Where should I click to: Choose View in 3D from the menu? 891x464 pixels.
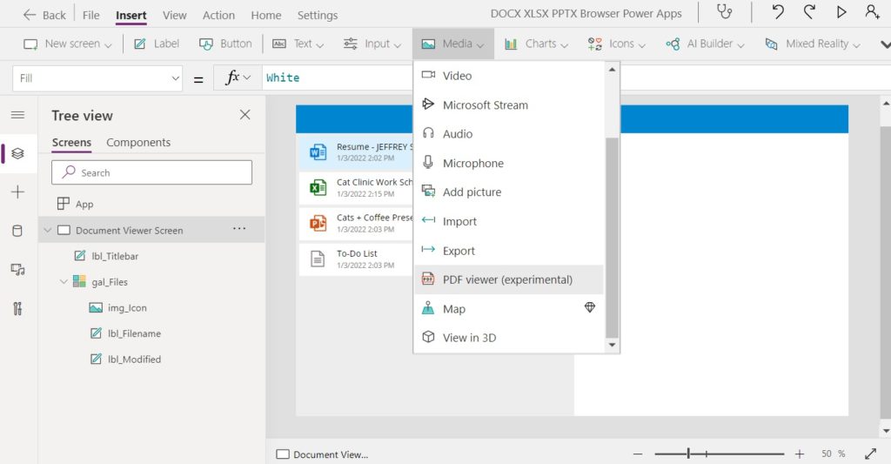[x=508, y=338]
